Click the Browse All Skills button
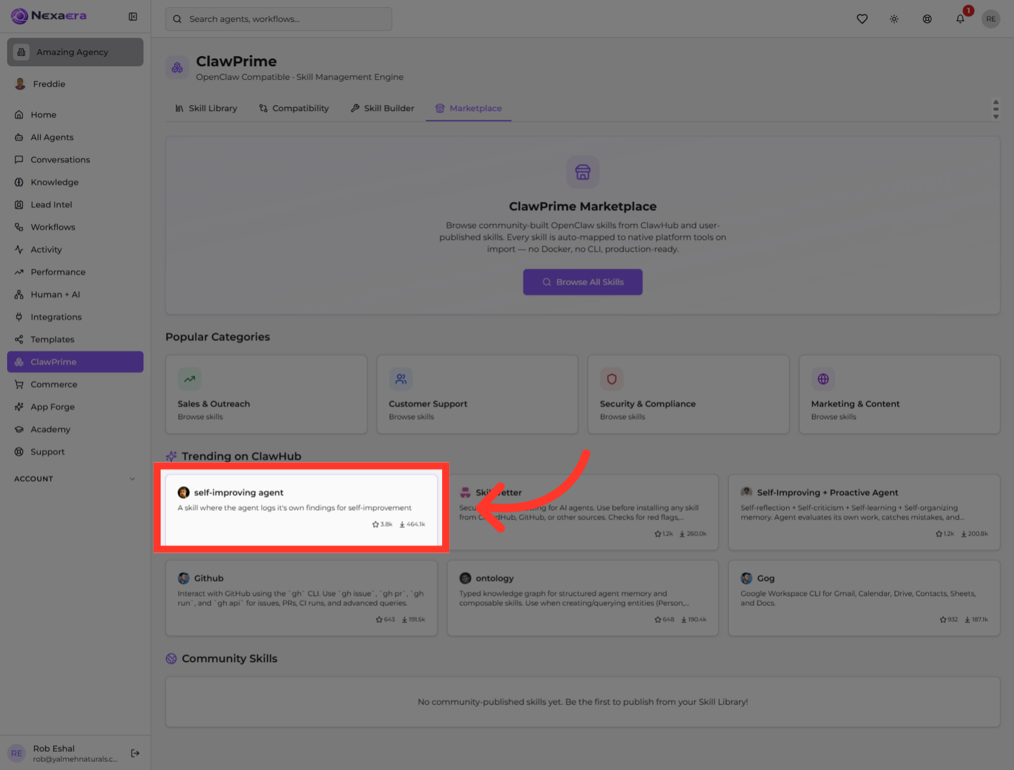This screenshot has width=1014, height=770. (583, 282)
